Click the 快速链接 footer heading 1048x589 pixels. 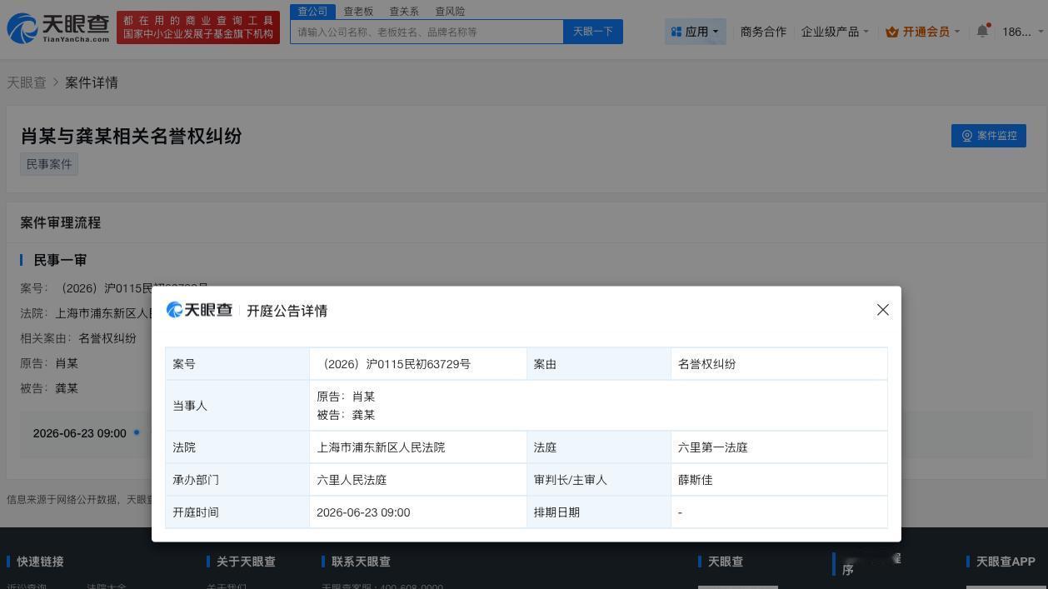click(40, 562)
